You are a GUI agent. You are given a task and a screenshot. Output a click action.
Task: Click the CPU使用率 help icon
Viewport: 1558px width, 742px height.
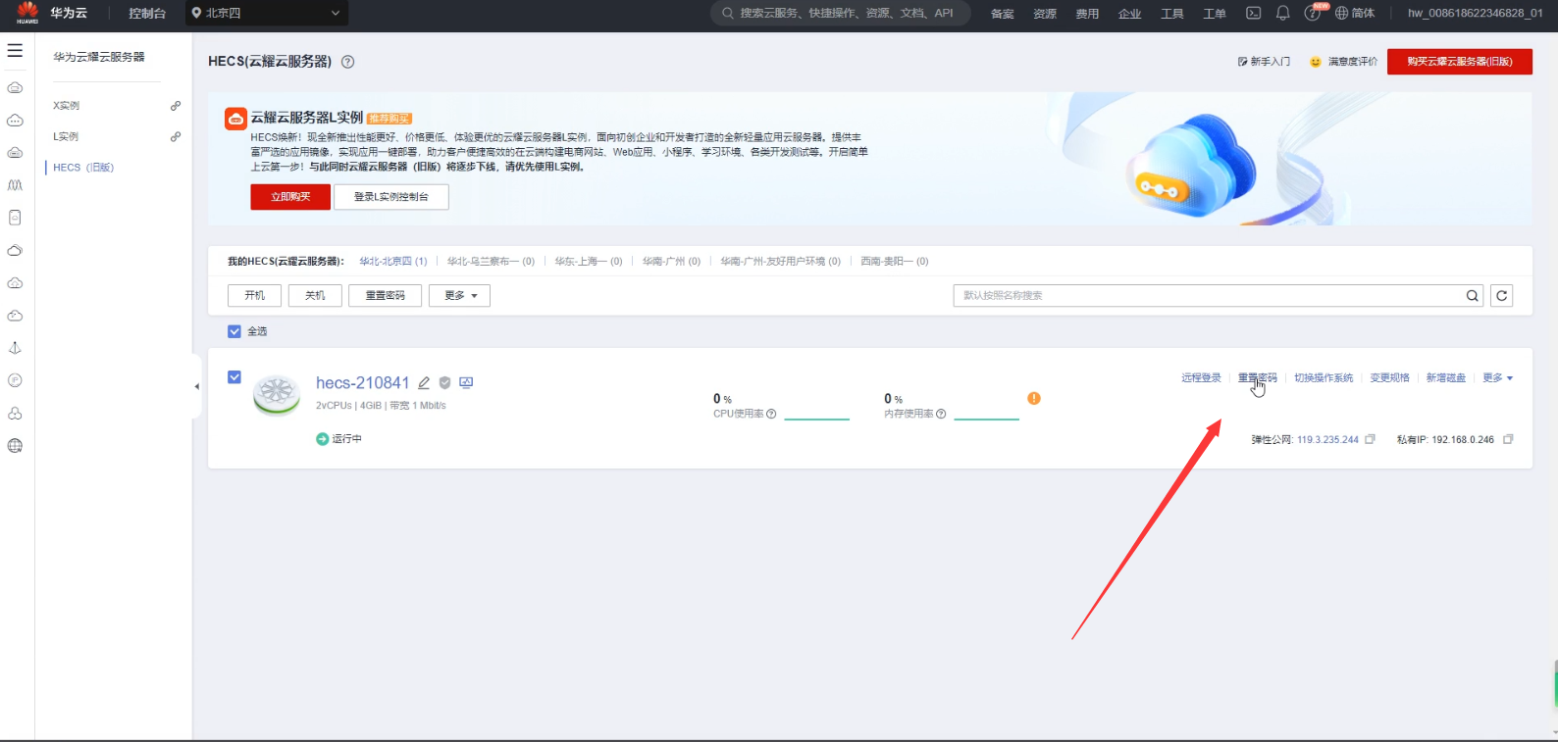771,414
